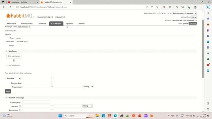The height and width of the screenshot is (119, 212).
Task: Reload the page with the refresh icon
Action: [x=10, y=7]
